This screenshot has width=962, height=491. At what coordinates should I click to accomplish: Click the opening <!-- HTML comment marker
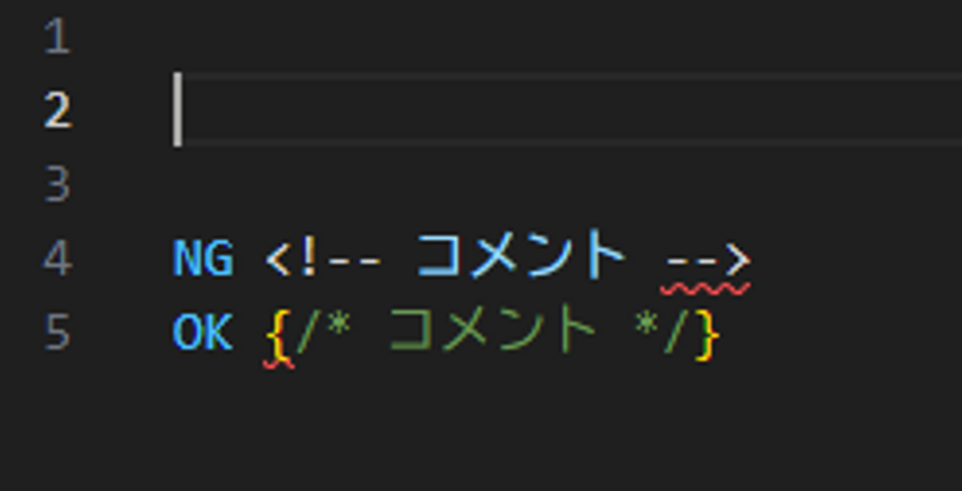(x=324, y=259)
